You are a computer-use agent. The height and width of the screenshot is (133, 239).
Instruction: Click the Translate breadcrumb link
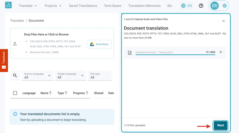click(17, 21)
